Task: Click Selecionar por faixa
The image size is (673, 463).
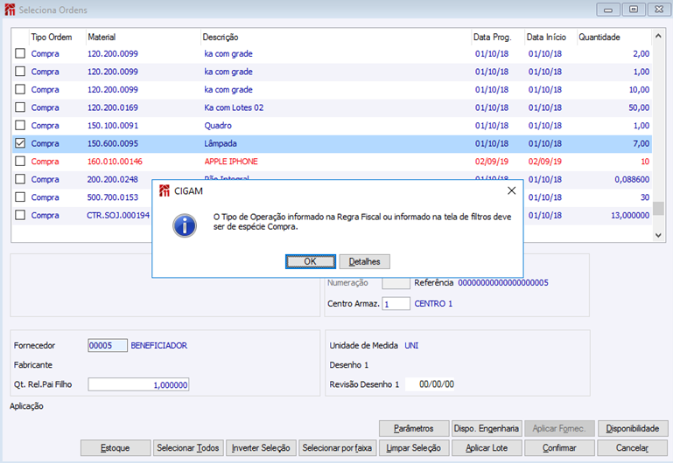Action: click(337, 448)
